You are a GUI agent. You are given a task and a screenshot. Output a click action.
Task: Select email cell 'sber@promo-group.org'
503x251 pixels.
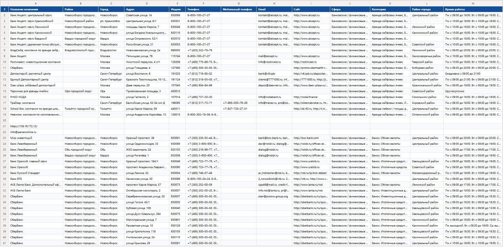coord(274,196)
